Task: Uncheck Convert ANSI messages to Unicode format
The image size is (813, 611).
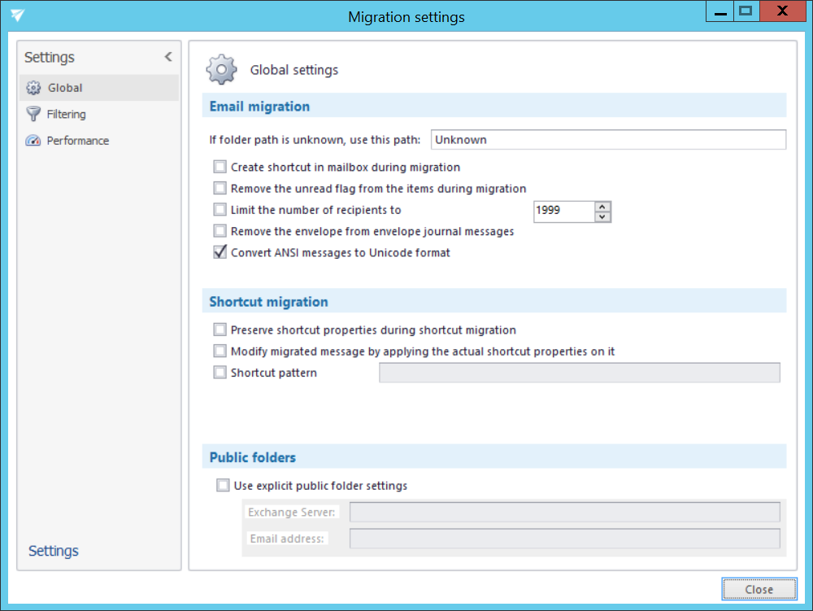Action: click(x=220, y=252)
